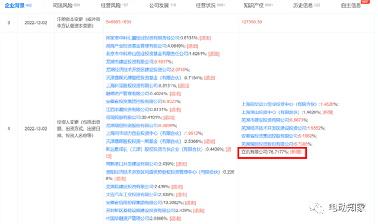Screen dimensions: 378x224
Task: Click the 立讯有限公司:76.7177% entry
Action: pos(265,152)
